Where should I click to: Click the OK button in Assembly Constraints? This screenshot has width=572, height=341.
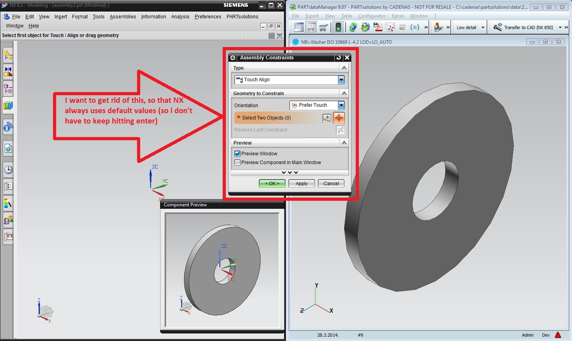[x=272, y=184]
